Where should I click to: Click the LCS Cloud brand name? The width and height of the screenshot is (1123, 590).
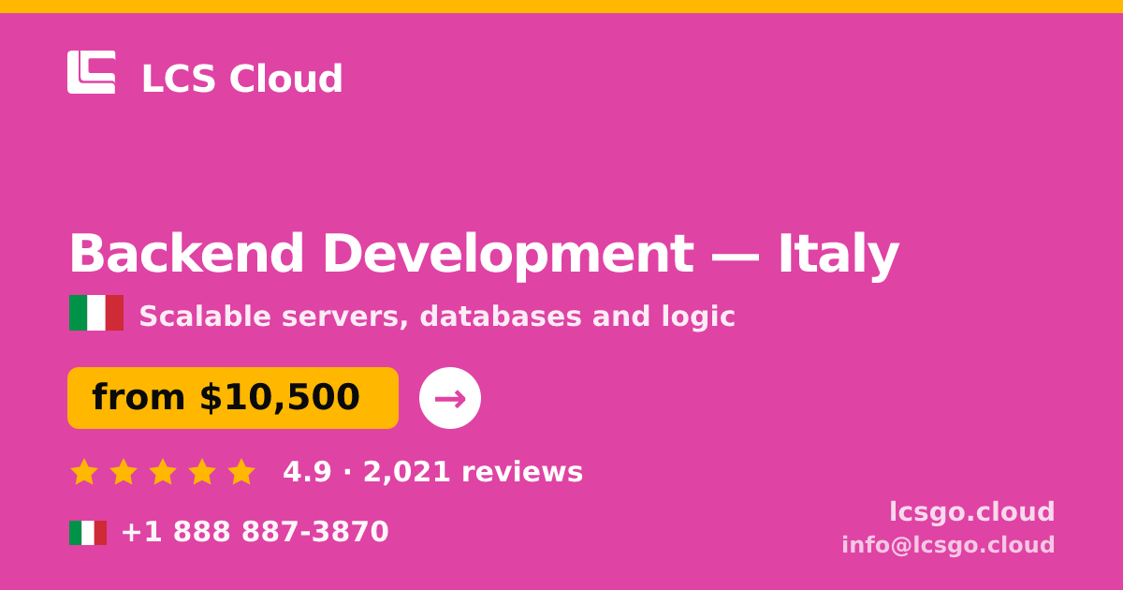click(241, 80)
